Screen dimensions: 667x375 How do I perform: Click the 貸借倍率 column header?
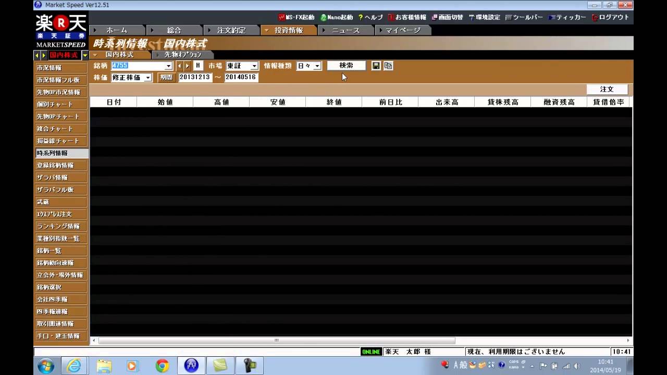pos(608,102)
